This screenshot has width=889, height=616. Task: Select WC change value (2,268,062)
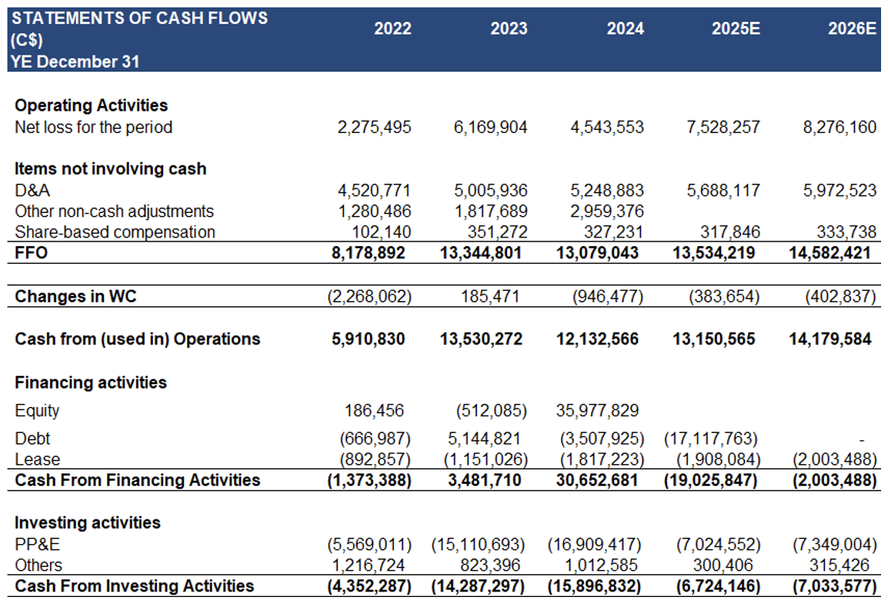pyautogui.click(x=369, y=296)
